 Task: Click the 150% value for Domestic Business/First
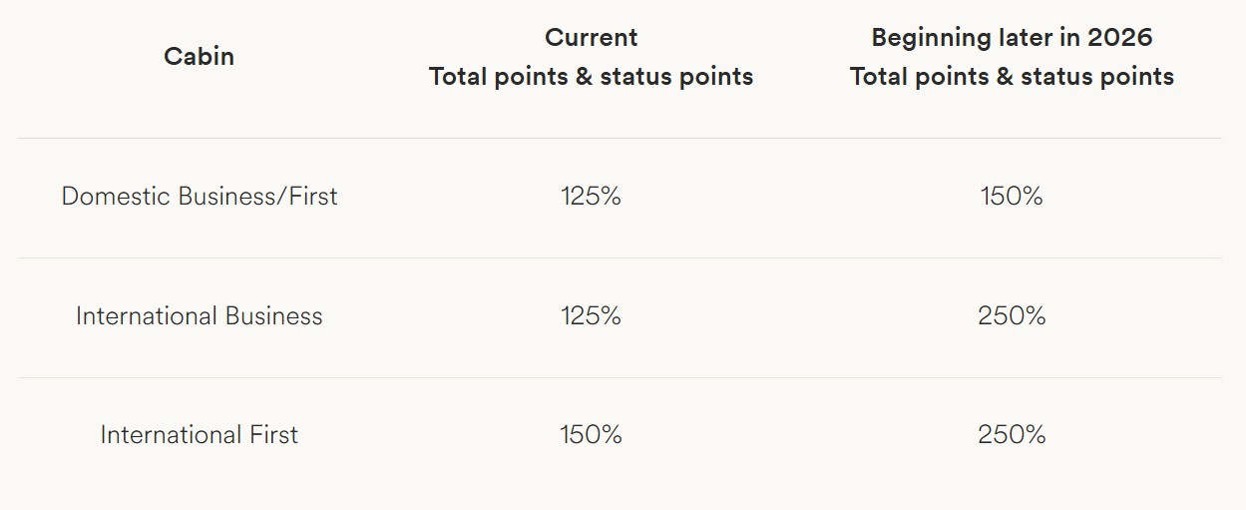tap(1012, 197)
